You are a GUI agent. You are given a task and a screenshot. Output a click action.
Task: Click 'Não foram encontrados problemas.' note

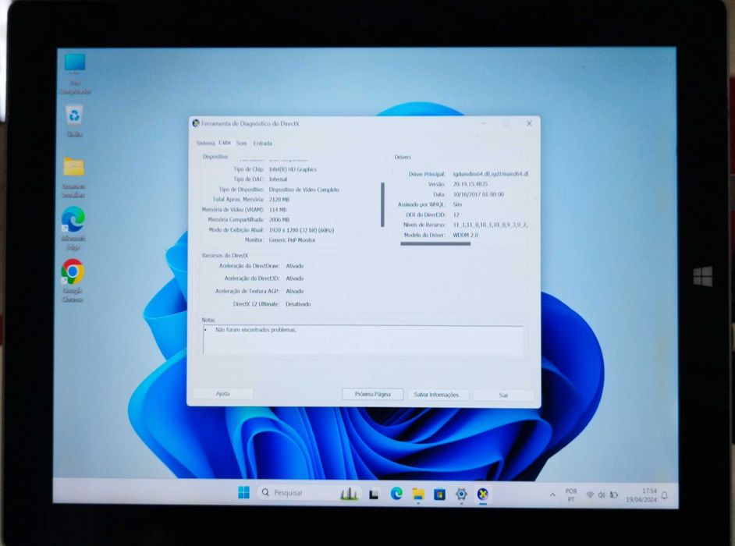coord(256,330)
